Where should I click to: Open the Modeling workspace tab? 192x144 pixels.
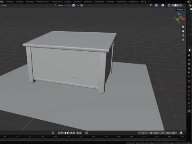point(9,2)
